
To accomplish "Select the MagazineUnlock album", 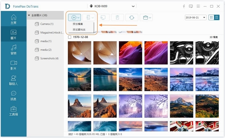I will click(x=45, y=33).
